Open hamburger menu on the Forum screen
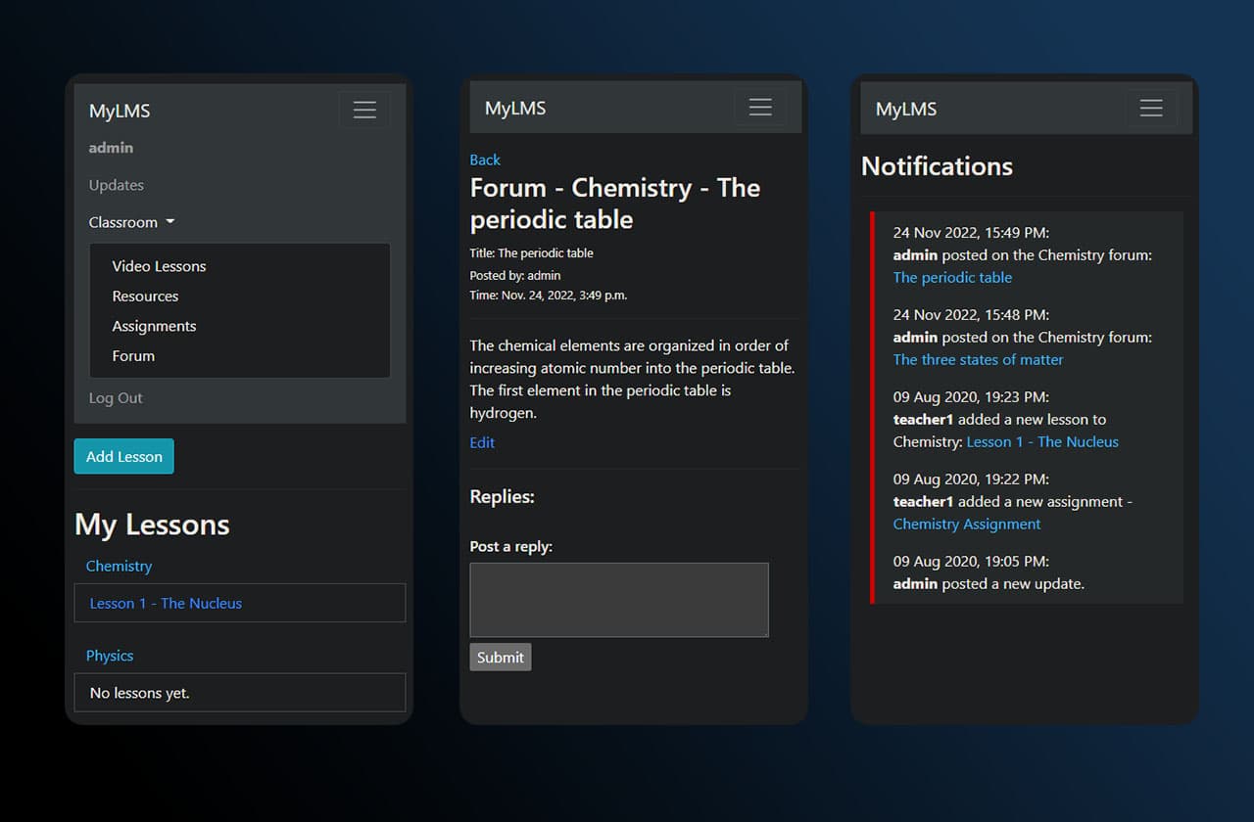The image size is (1254, 822). click(x=760, y=108)
